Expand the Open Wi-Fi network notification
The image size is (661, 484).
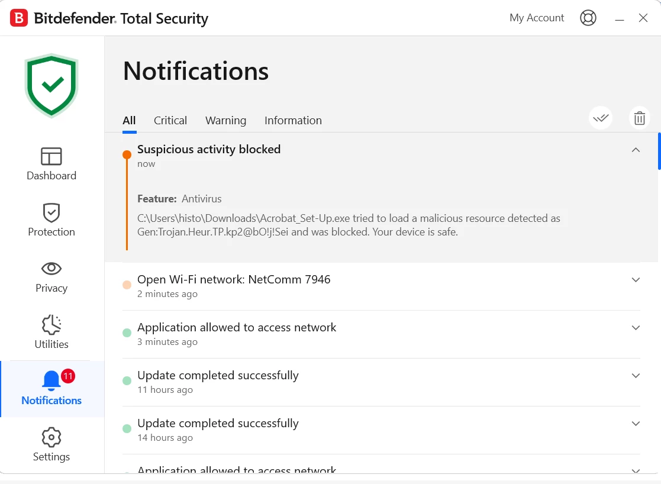click(x=636, y=280)
